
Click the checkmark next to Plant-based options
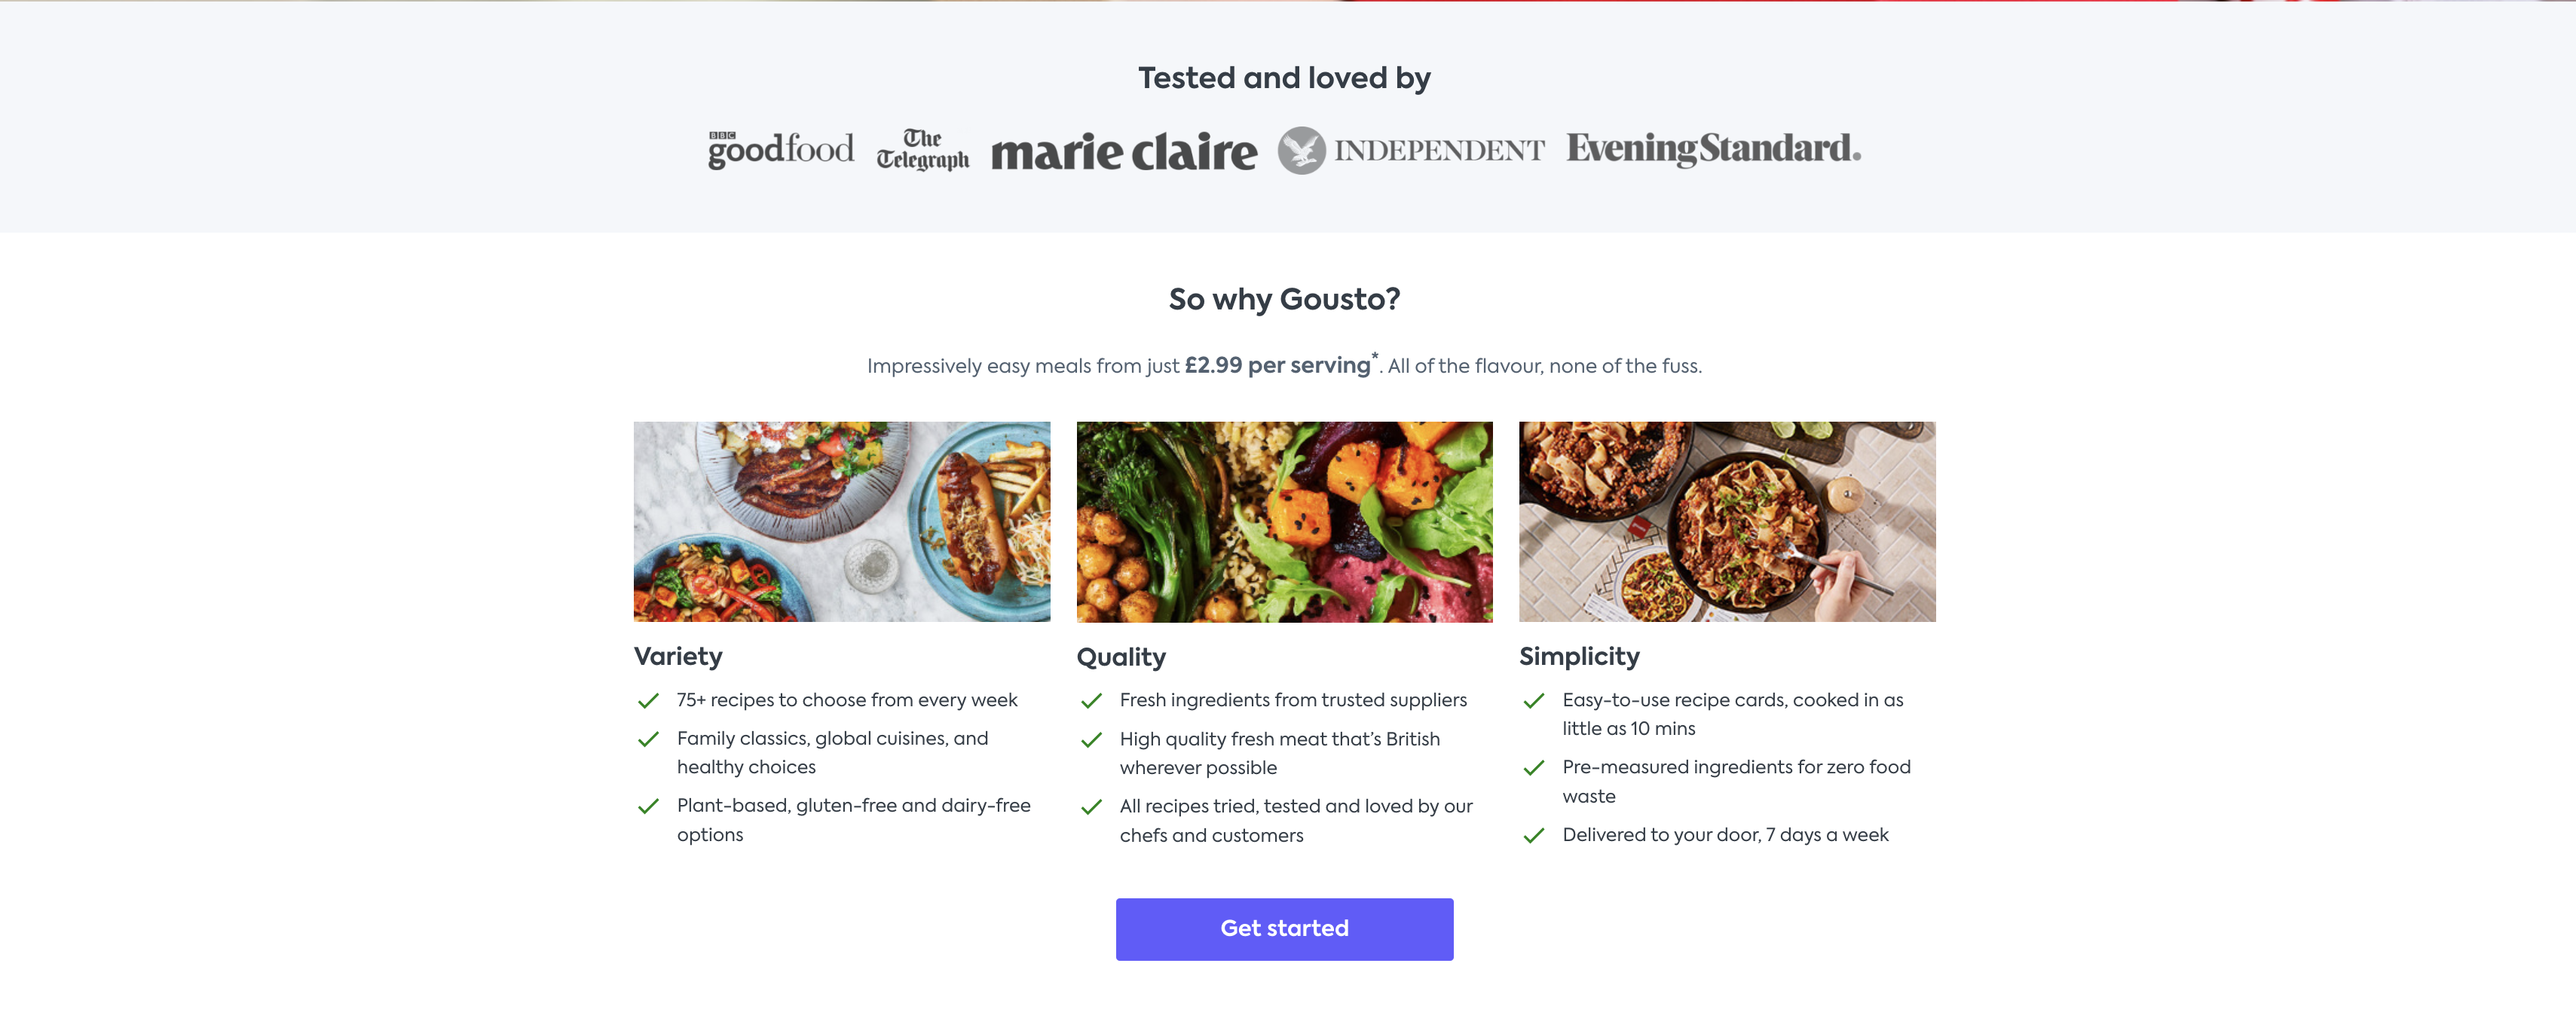click(x=648, y=806)
